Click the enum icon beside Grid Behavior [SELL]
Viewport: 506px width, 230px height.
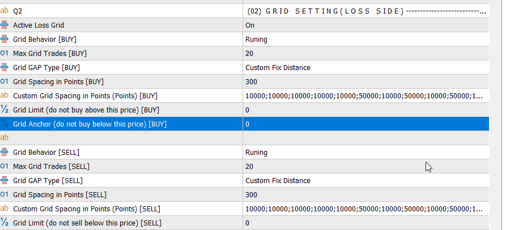tap(5, 153)
